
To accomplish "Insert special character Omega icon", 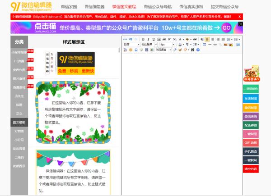I will coord(136,50).
